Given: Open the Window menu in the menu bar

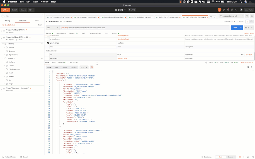Looking at the screenshot, I should 44,2.
